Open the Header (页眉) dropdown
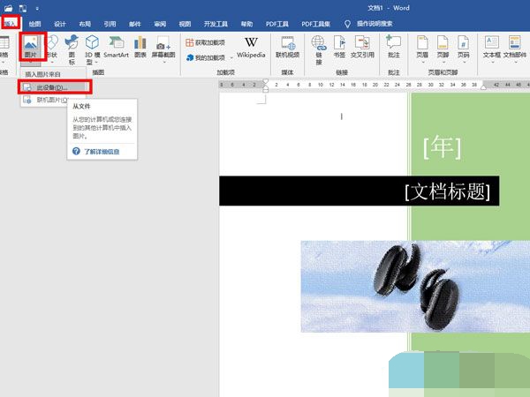 click(423, 49)
